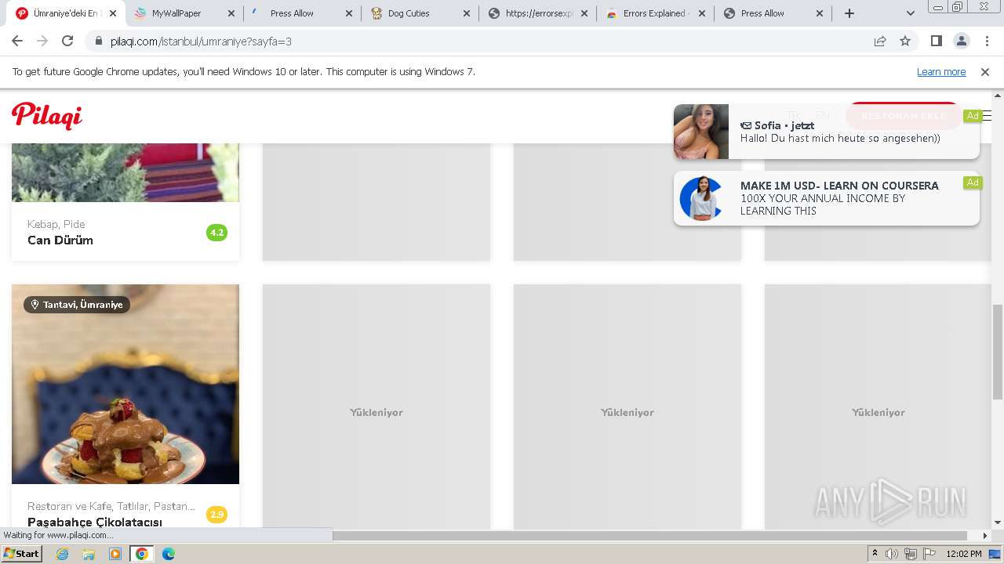The height and width of the screenshot is (564, 1004).
Task: Switch to the MyWallPaper tab
Action: tap(184, 13)
